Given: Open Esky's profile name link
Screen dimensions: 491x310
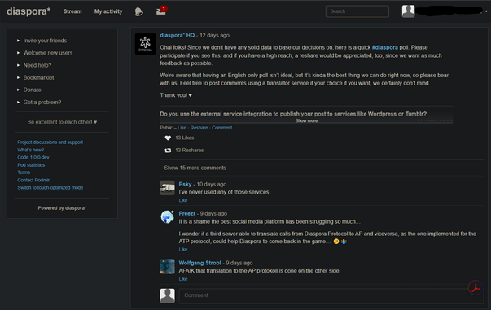Looking at the screenshot, I should 185,184.
